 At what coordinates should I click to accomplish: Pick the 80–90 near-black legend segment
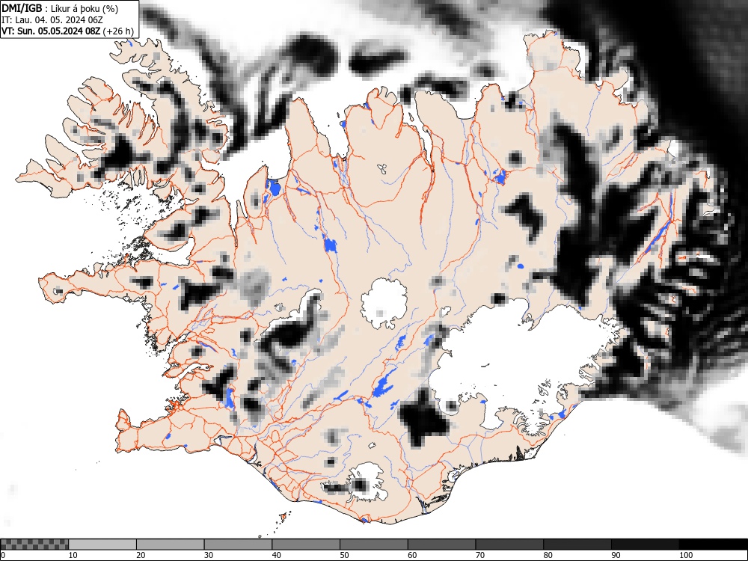tap(577, 545)
